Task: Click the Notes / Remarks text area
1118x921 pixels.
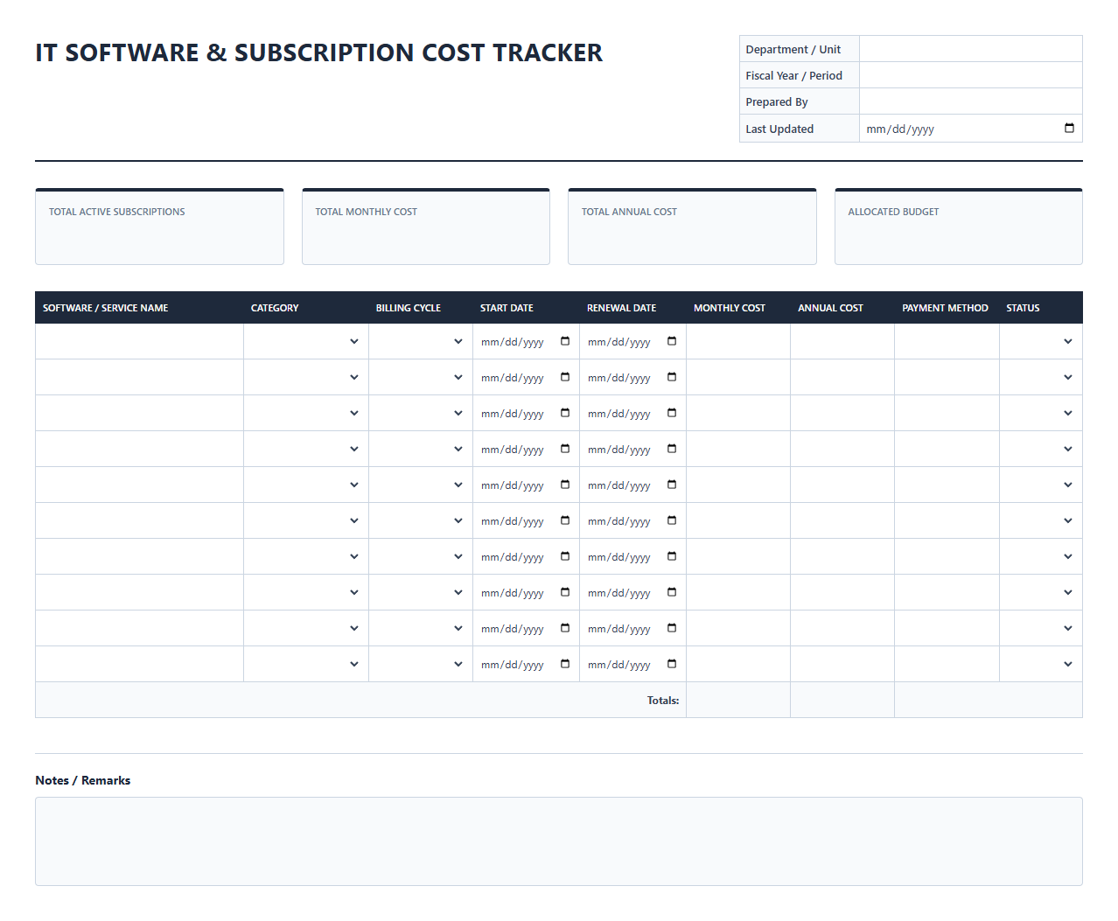Action: 559,841
